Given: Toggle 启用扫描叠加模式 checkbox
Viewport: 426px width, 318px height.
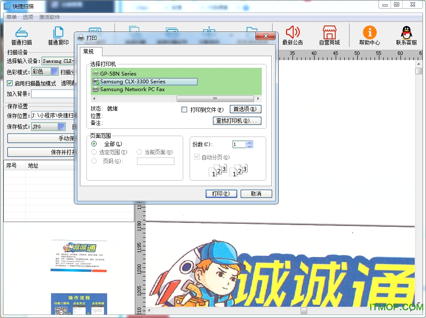Looking at the screenshot, I should [x=10, y=83].
